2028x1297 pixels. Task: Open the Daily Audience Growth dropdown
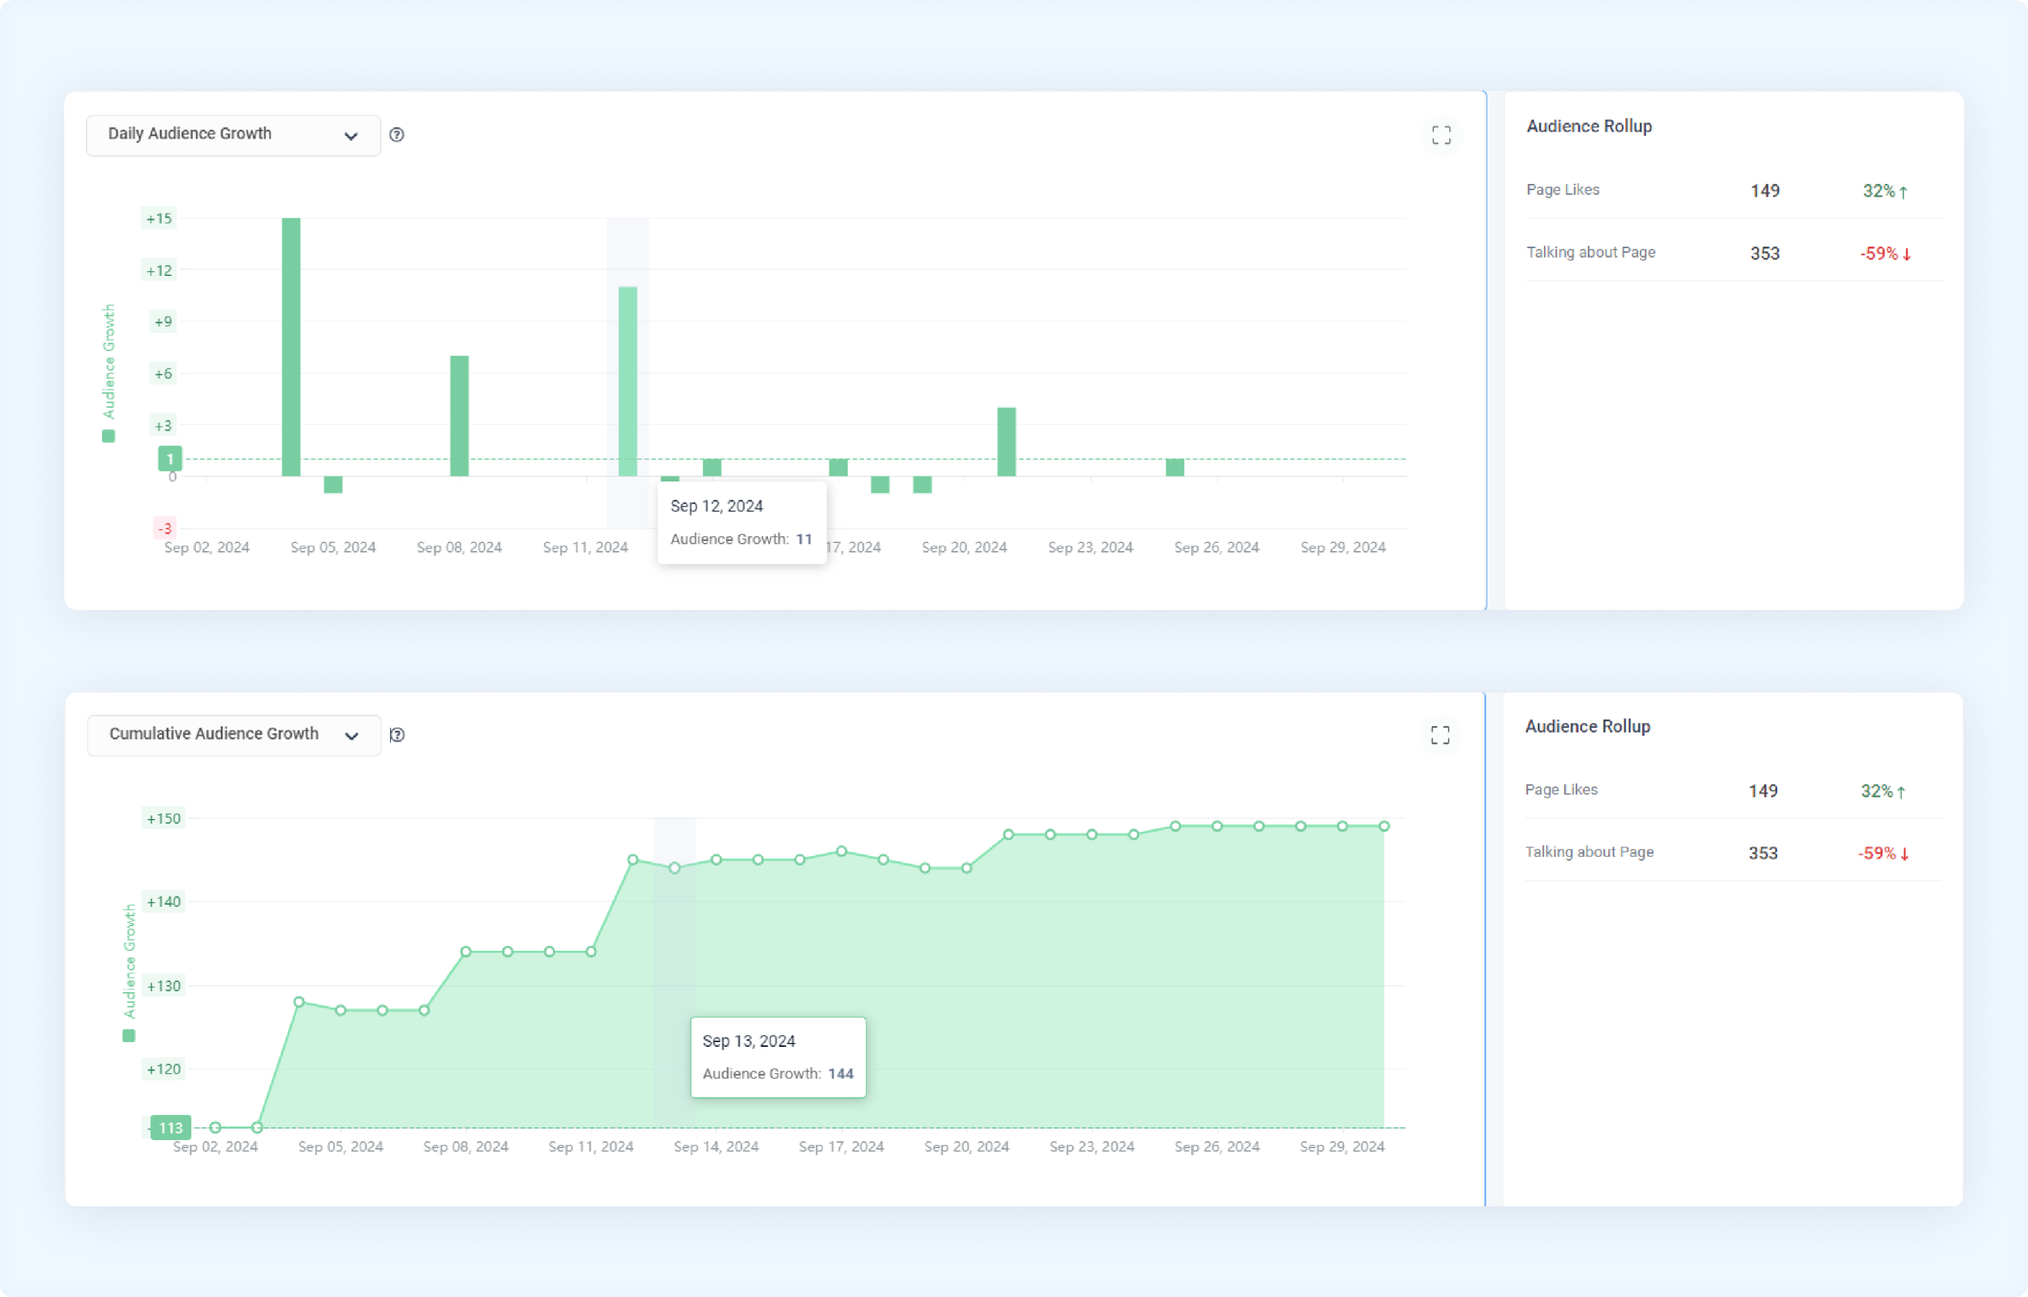tap(233, 135)
